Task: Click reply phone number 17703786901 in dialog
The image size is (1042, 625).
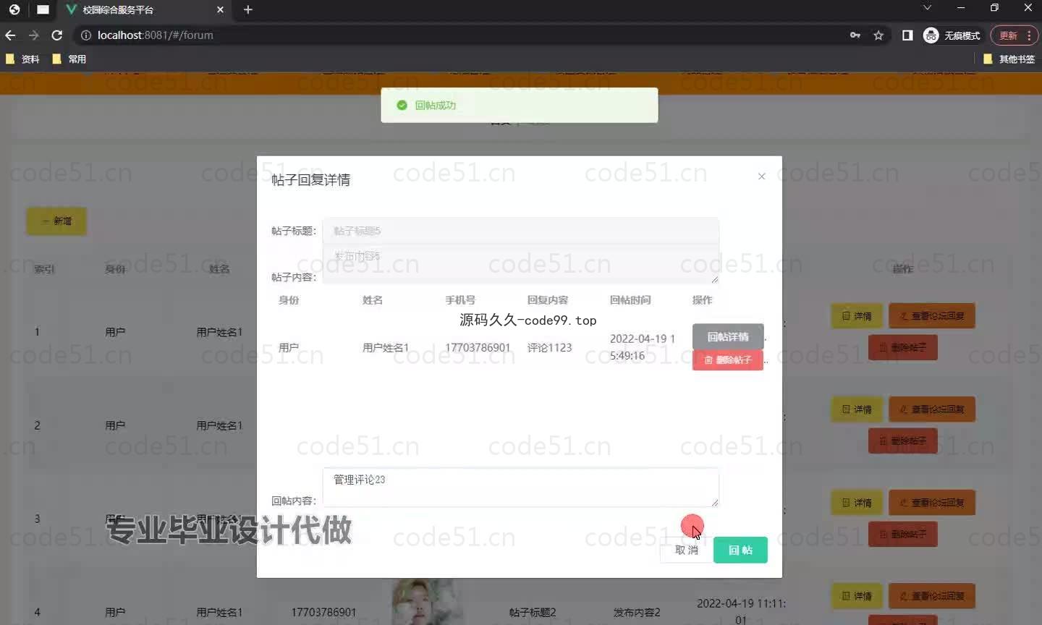Action: coord(478,347)
